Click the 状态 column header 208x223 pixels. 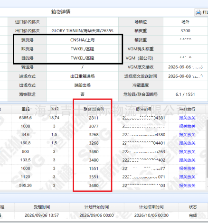point(193,207)
